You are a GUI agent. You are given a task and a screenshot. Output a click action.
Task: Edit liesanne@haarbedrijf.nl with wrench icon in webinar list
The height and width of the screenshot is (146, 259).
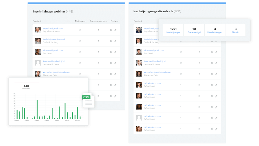click(115, 63)
